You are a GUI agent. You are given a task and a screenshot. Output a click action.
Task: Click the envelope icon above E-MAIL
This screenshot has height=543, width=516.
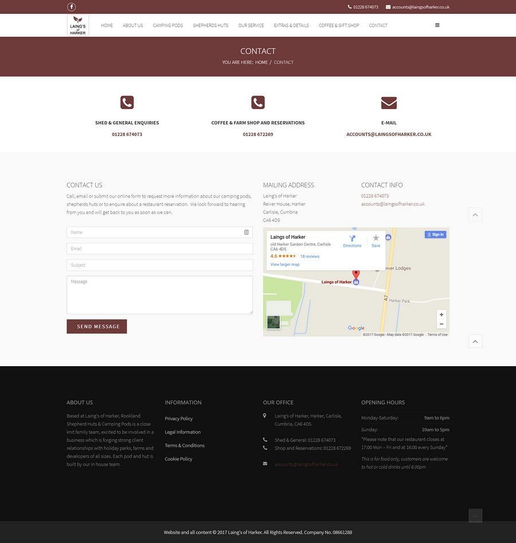coord(389,103)
